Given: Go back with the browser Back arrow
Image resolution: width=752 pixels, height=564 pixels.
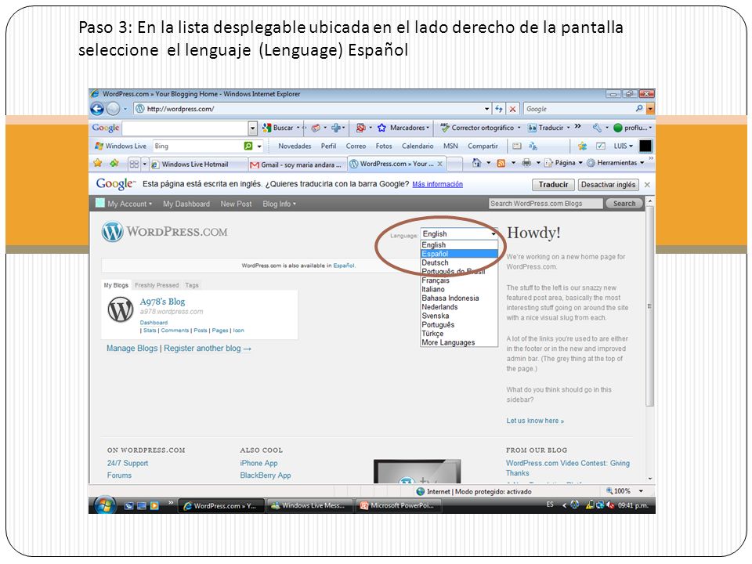Looking at the screenshot, I should [97, 109].
